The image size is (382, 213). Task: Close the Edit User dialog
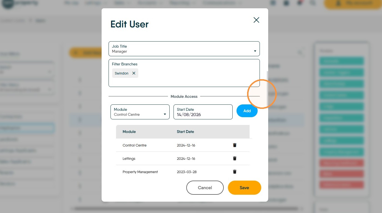256,20
